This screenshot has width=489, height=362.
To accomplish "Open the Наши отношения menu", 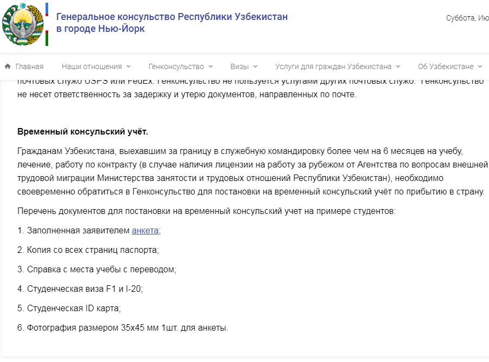I will click(91, 67).
